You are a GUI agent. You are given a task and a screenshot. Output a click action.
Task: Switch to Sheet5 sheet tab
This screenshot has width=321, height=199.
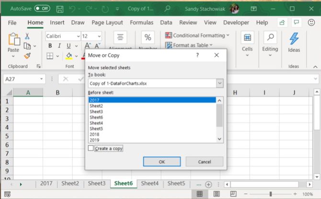(176, 183)
